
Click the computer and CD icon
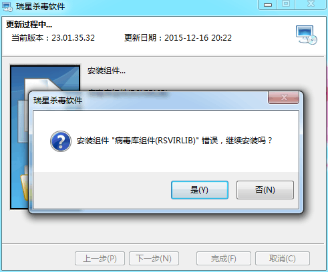307,35
